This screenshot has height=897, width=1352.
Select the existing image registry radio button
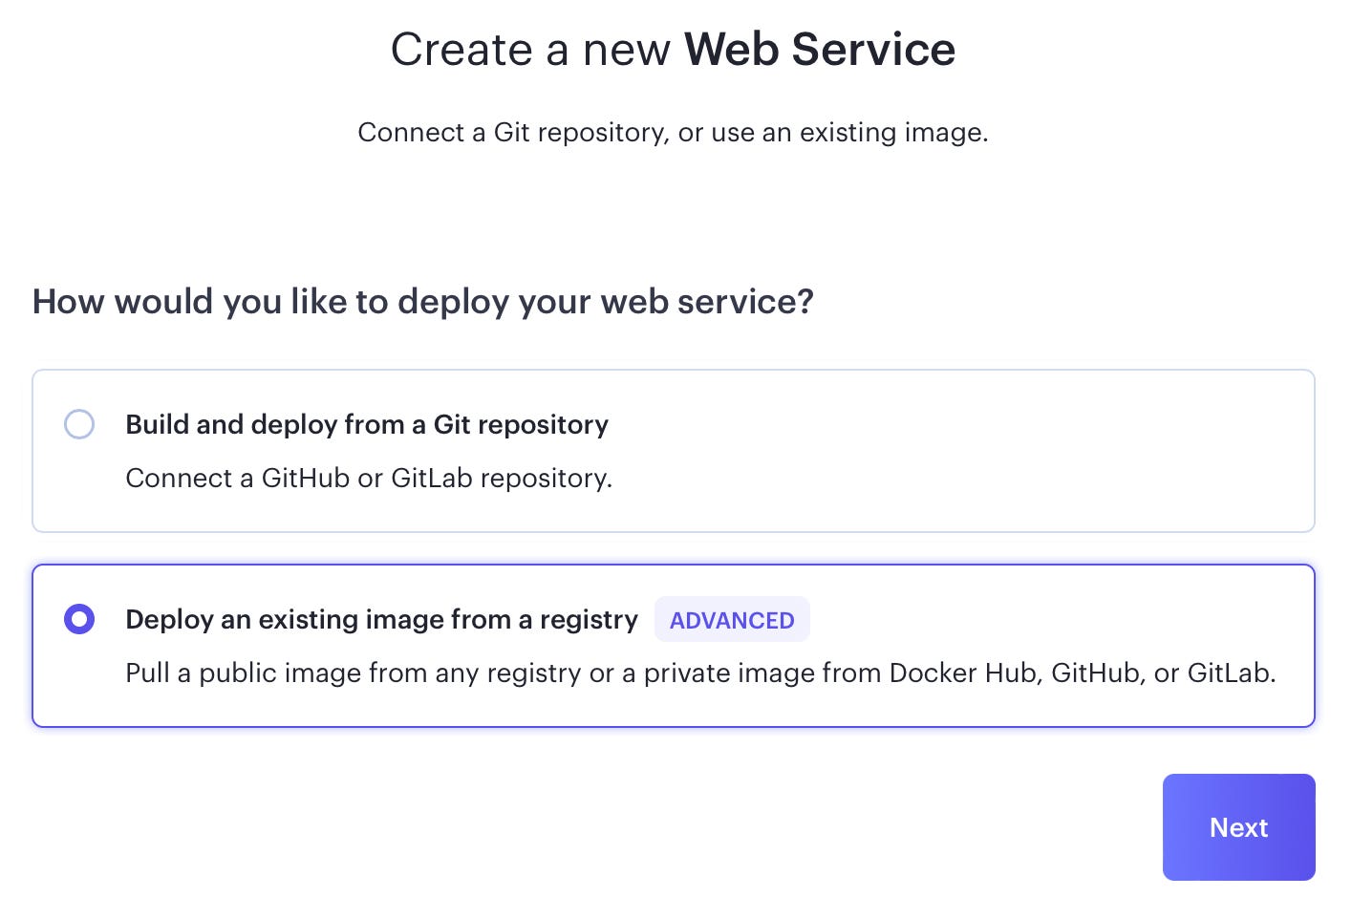(x=79, y=619)
